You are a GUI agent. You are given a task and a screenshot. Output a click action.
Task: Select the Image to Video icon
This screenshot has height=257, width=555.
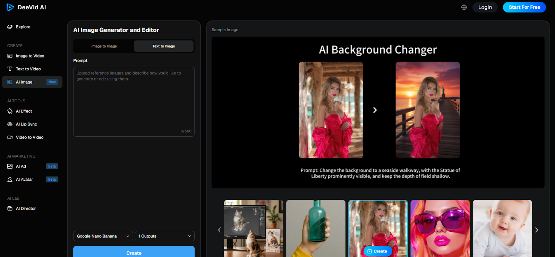[x=10, y=56]
